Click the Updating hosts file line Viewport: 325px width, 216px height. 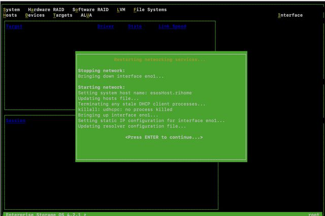tap(108, 99)
